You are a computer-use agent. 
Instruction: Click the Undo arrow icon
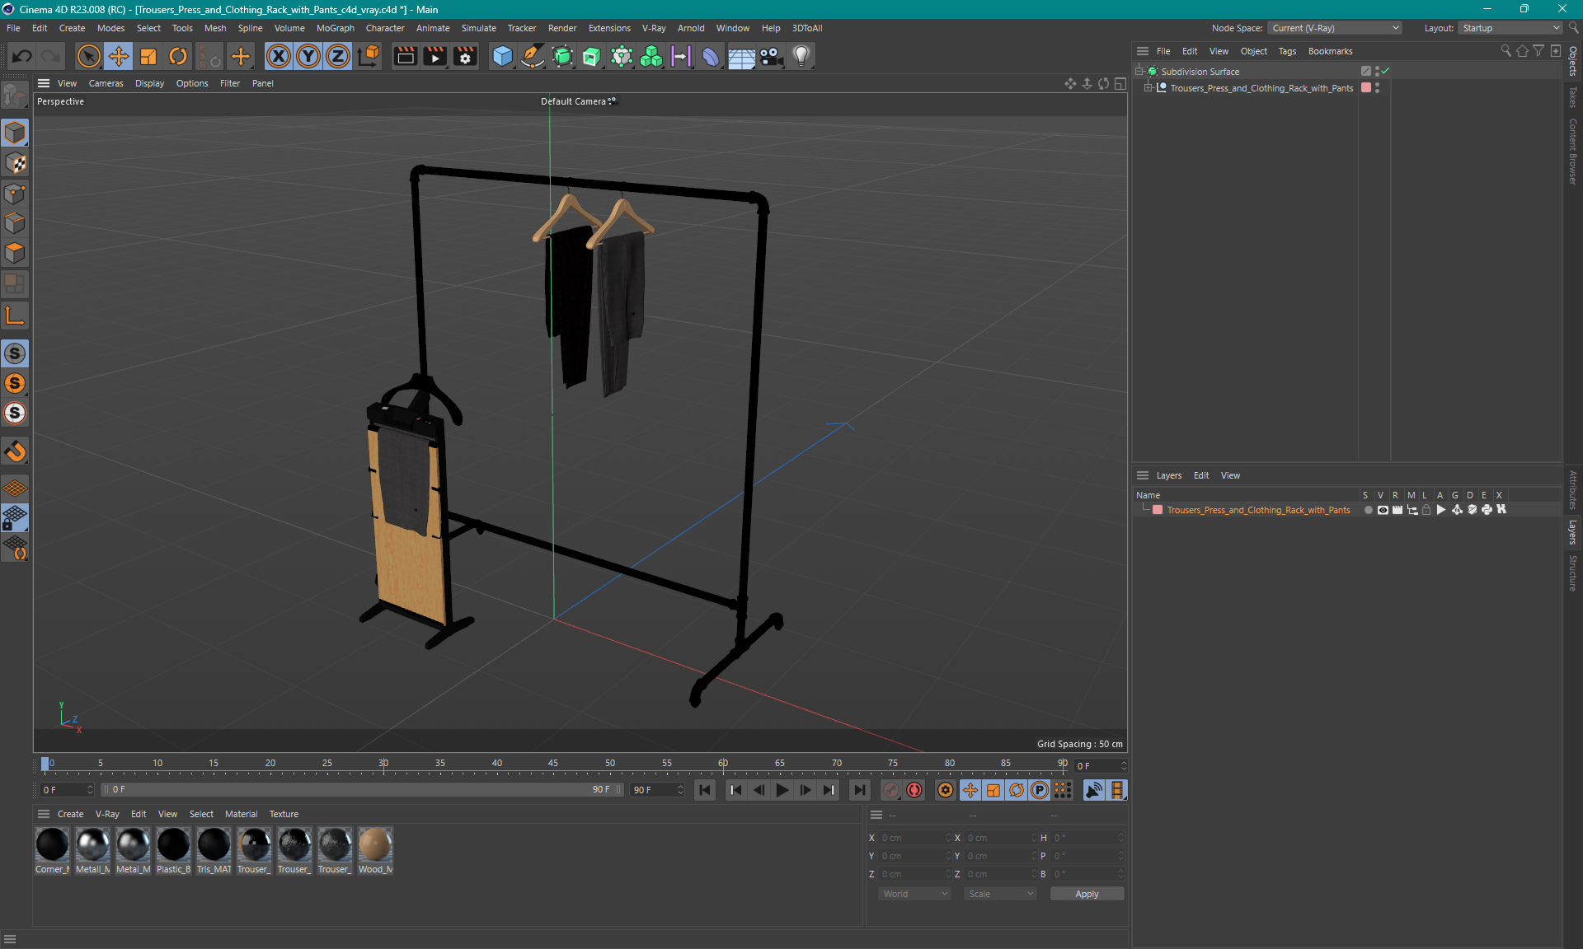click(22, 56)
